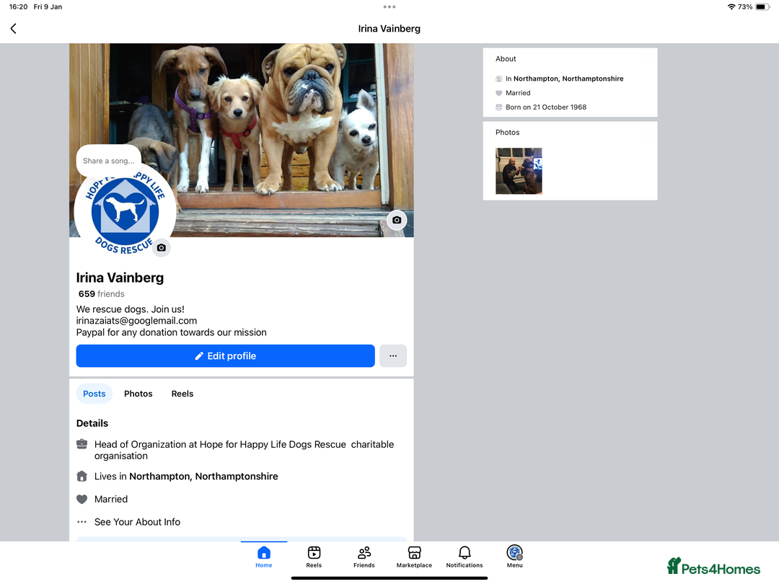Go back using the back arrow
Screen dimensions: 779x584
13,28
